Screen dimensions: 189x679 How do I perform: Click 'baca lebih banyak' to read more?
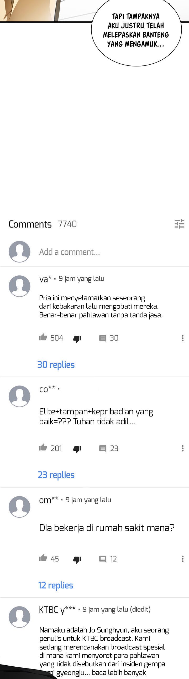click(x=119, y=672)
